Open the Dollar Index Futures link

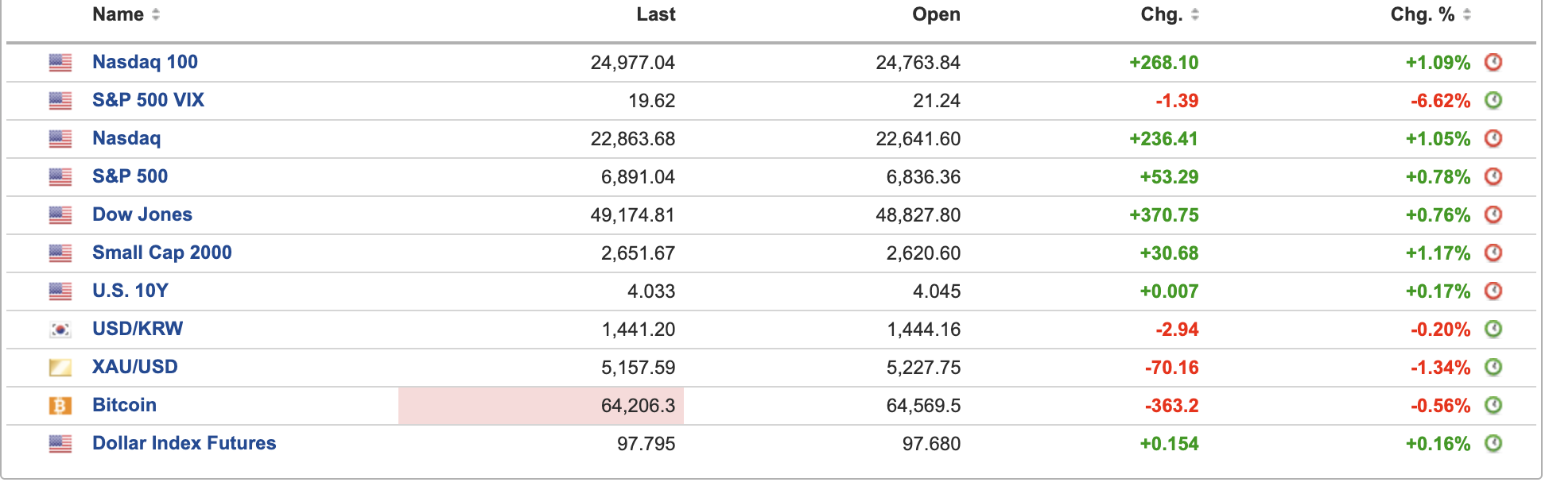point(184,443)
